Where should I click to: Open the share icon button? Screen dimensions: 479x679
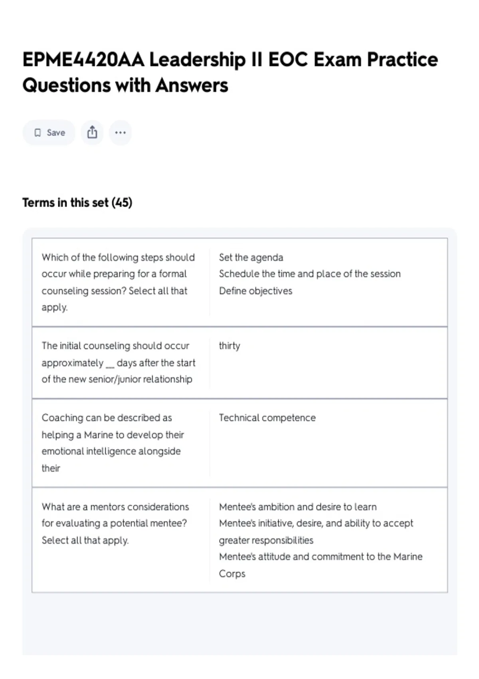click(92, 133)
